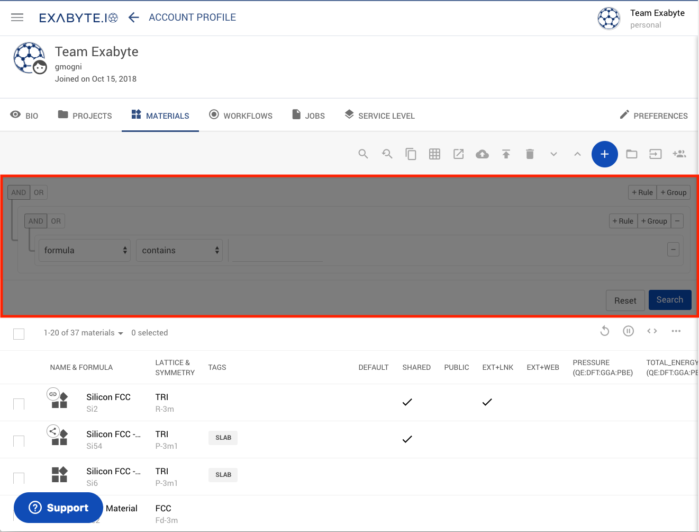Check the select-all materials checkbox
This screenshot has height=532, width=699.
point(19,334)
